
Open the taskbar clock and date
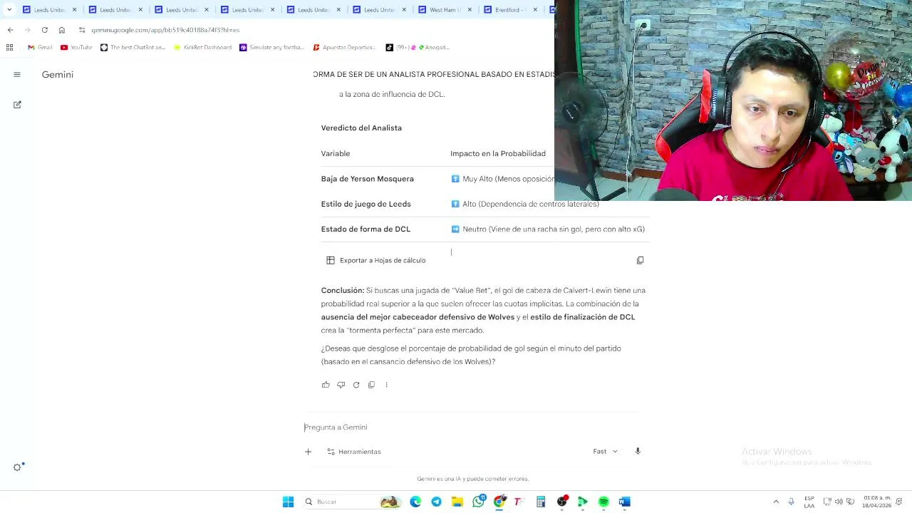[x=876, y=502]
